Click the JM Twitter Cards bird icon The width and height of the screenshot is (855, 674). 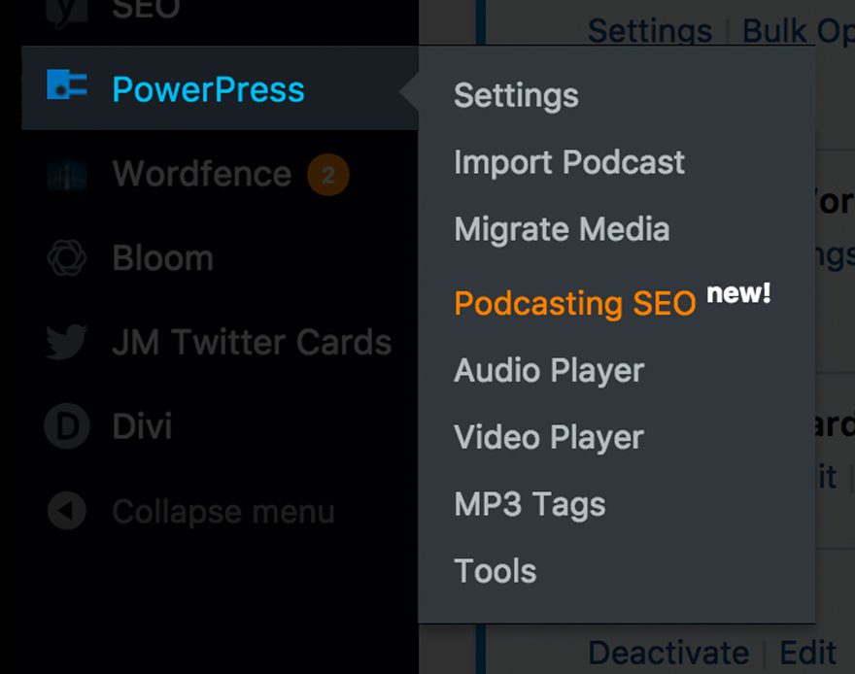click(64, 342)
